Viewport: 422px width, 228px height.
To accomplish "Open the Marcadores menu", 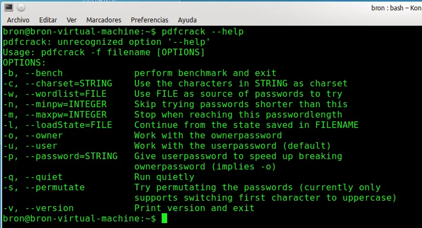I will pyautogui.click(x=104, y=20).
